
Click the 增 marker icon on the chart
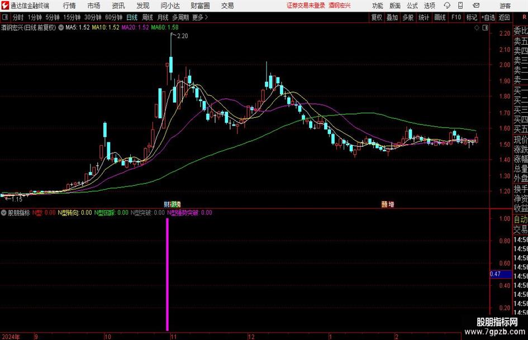tap(391, 204)
